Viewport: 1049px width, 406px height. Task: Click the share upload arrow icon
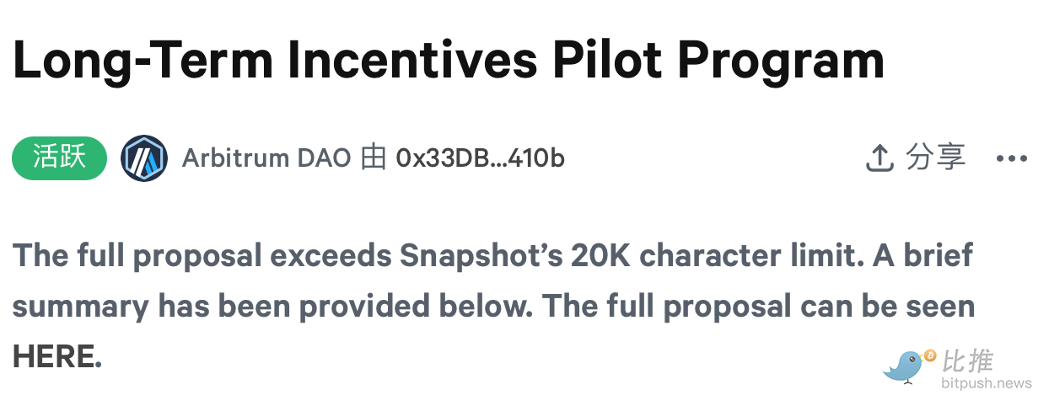pos(880,158)
